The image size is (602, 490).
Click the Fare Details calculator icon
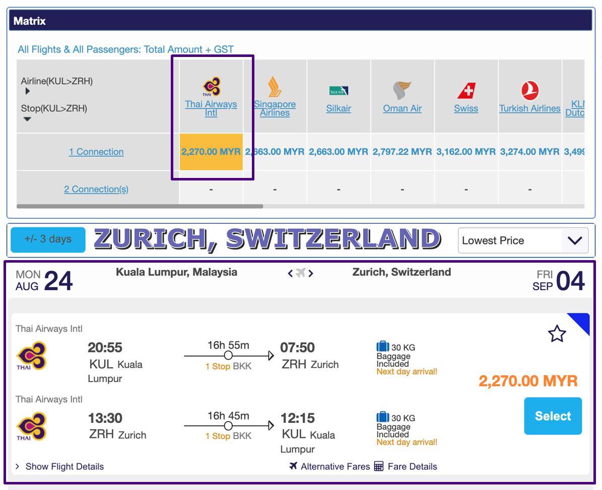(x=378, y=466)
